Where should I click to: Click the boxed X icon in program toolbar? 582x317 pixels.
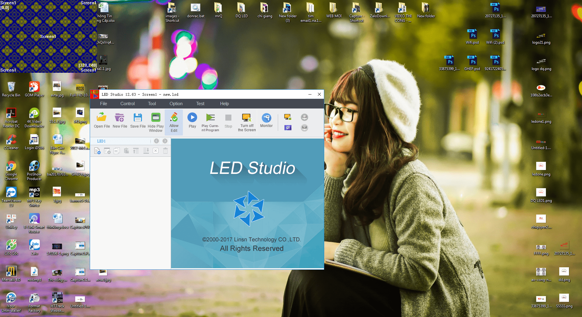pos(156,151)
